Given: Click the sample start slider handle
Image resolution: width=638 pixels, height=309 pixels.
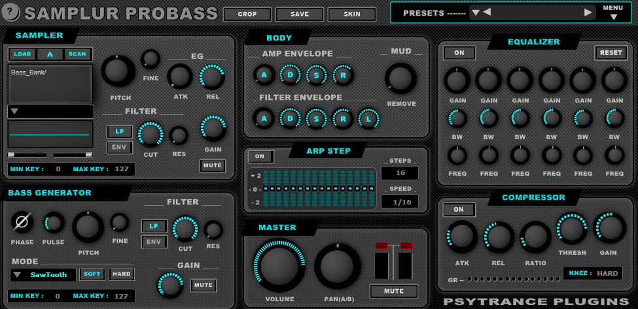Looking at the screenshot, I should (x=11, y=155).
